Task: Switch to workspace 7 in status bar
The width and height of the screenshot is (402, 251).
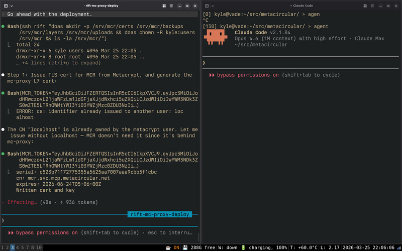Action: tap(28, 247)
